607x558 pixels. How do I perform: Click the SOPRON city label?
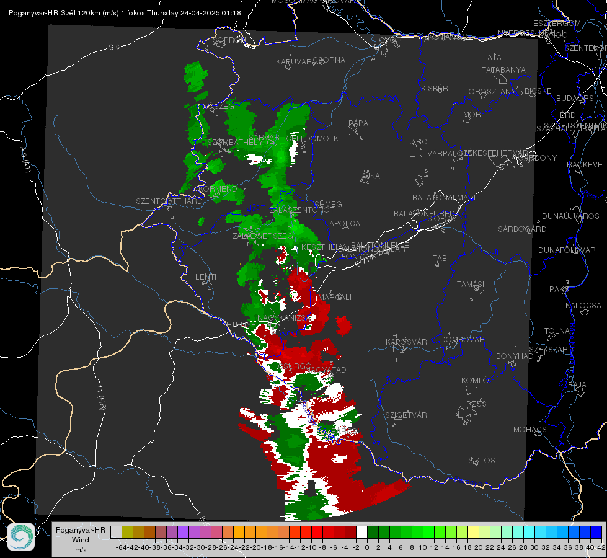[x=228, y=40]
